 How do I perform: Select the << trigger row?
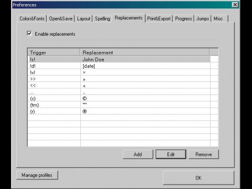coord(119,86)
